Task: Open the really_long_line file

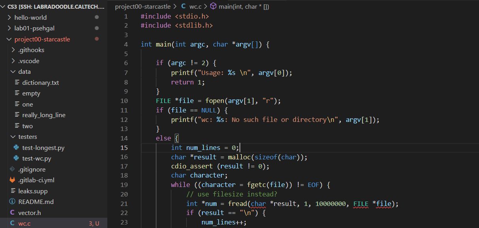Action: pyautogui.click(x=43, y=115)
